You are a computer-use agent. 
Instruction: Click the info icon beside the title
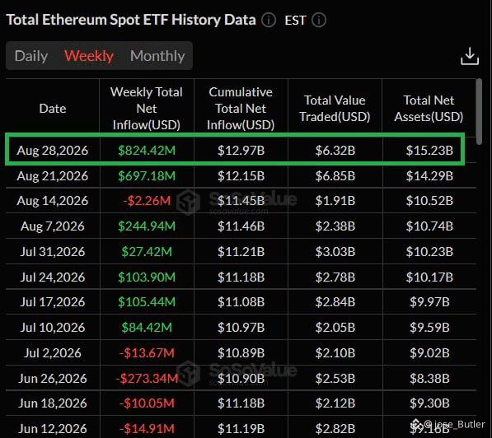269,20
